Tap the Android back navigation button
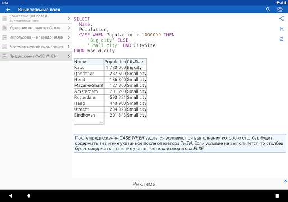Screen dimensions: 288x202 (11, 196)
